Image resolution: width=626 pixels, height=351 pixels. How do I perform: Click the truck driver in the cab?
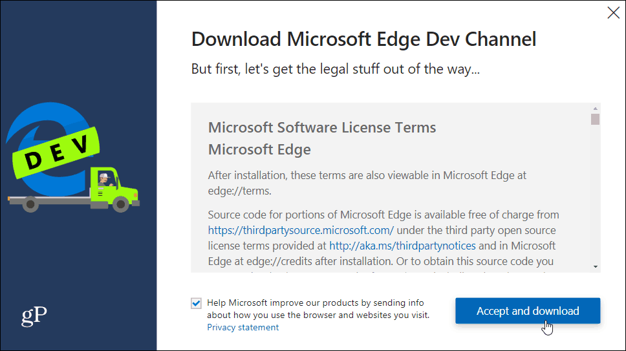click(x=105, y=180)
